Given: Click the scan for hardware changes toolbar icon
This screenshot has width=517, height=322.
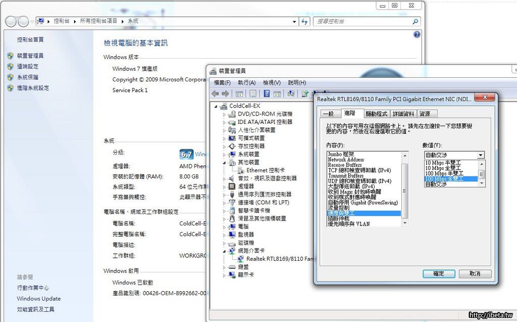Looking at the screenshot, I should click(291, 94).
